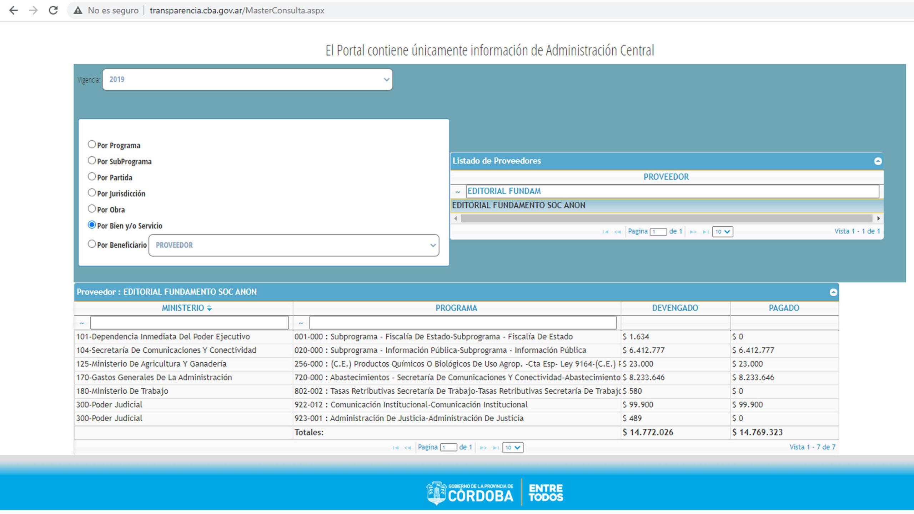914x514 pixels.
Task: Open rows-per-page dropdown in results pager
Action: pyautogui.click(x=512, y=448)
